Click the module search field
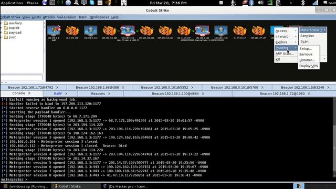The height and width of the screenshot is (189, 336). [22, 77]
